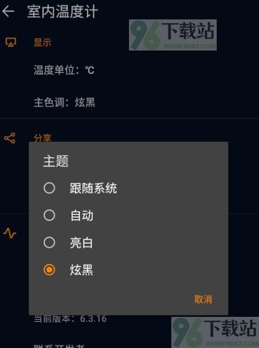259x348 pixels.
Task: Tap the back arrow next to 室内温度计
Action: tap(8, 11)
